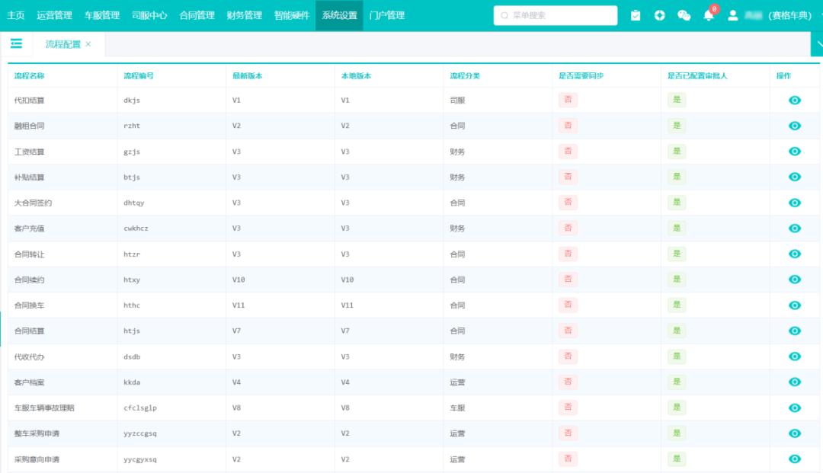Close the 流程配置 tab
Image resolution: width=823 pixels, height=473 pixels.
pos(88,44)
